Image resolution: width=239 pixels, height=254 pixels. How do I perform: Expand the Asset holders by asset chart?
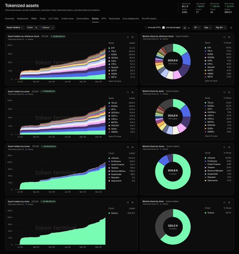(x=128, y=92)
